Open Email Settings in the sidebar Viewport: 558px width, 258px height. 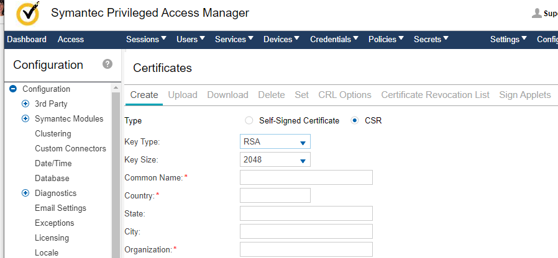60,208
